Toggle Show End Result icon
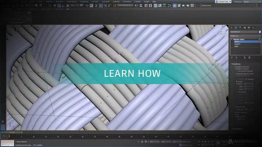 [x=237, y=58]
